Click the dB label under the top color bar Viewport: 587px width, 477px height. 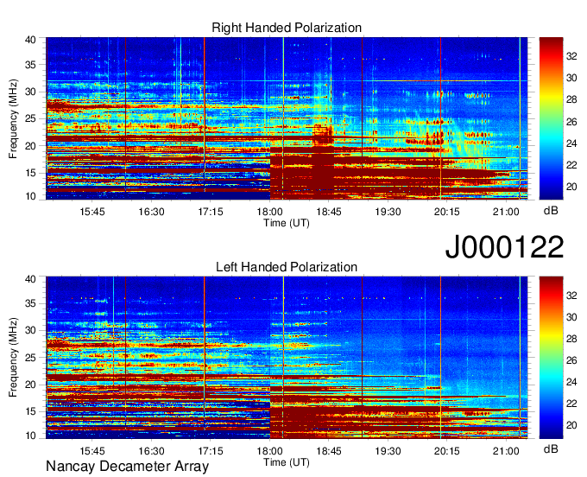tap(551, 211)
